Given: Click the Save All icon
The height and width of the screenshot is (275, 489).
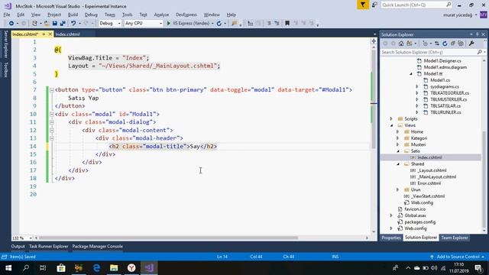Looking at the screenshot, I should tap(63, 24).
